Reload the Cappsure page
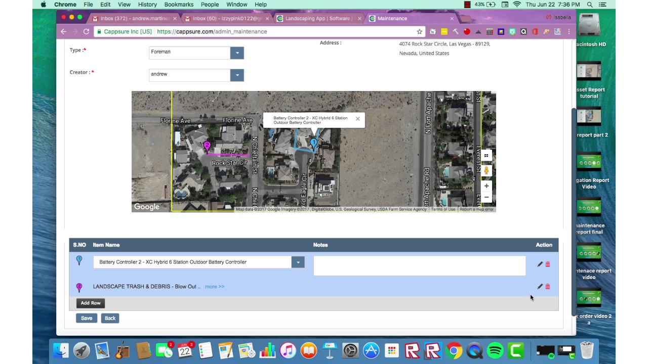Screen dimensions: 648x364 (86, 31)
